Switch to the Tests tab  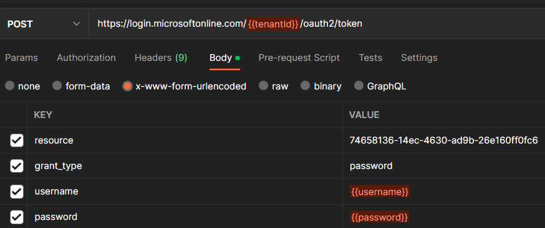pos(370,58)
